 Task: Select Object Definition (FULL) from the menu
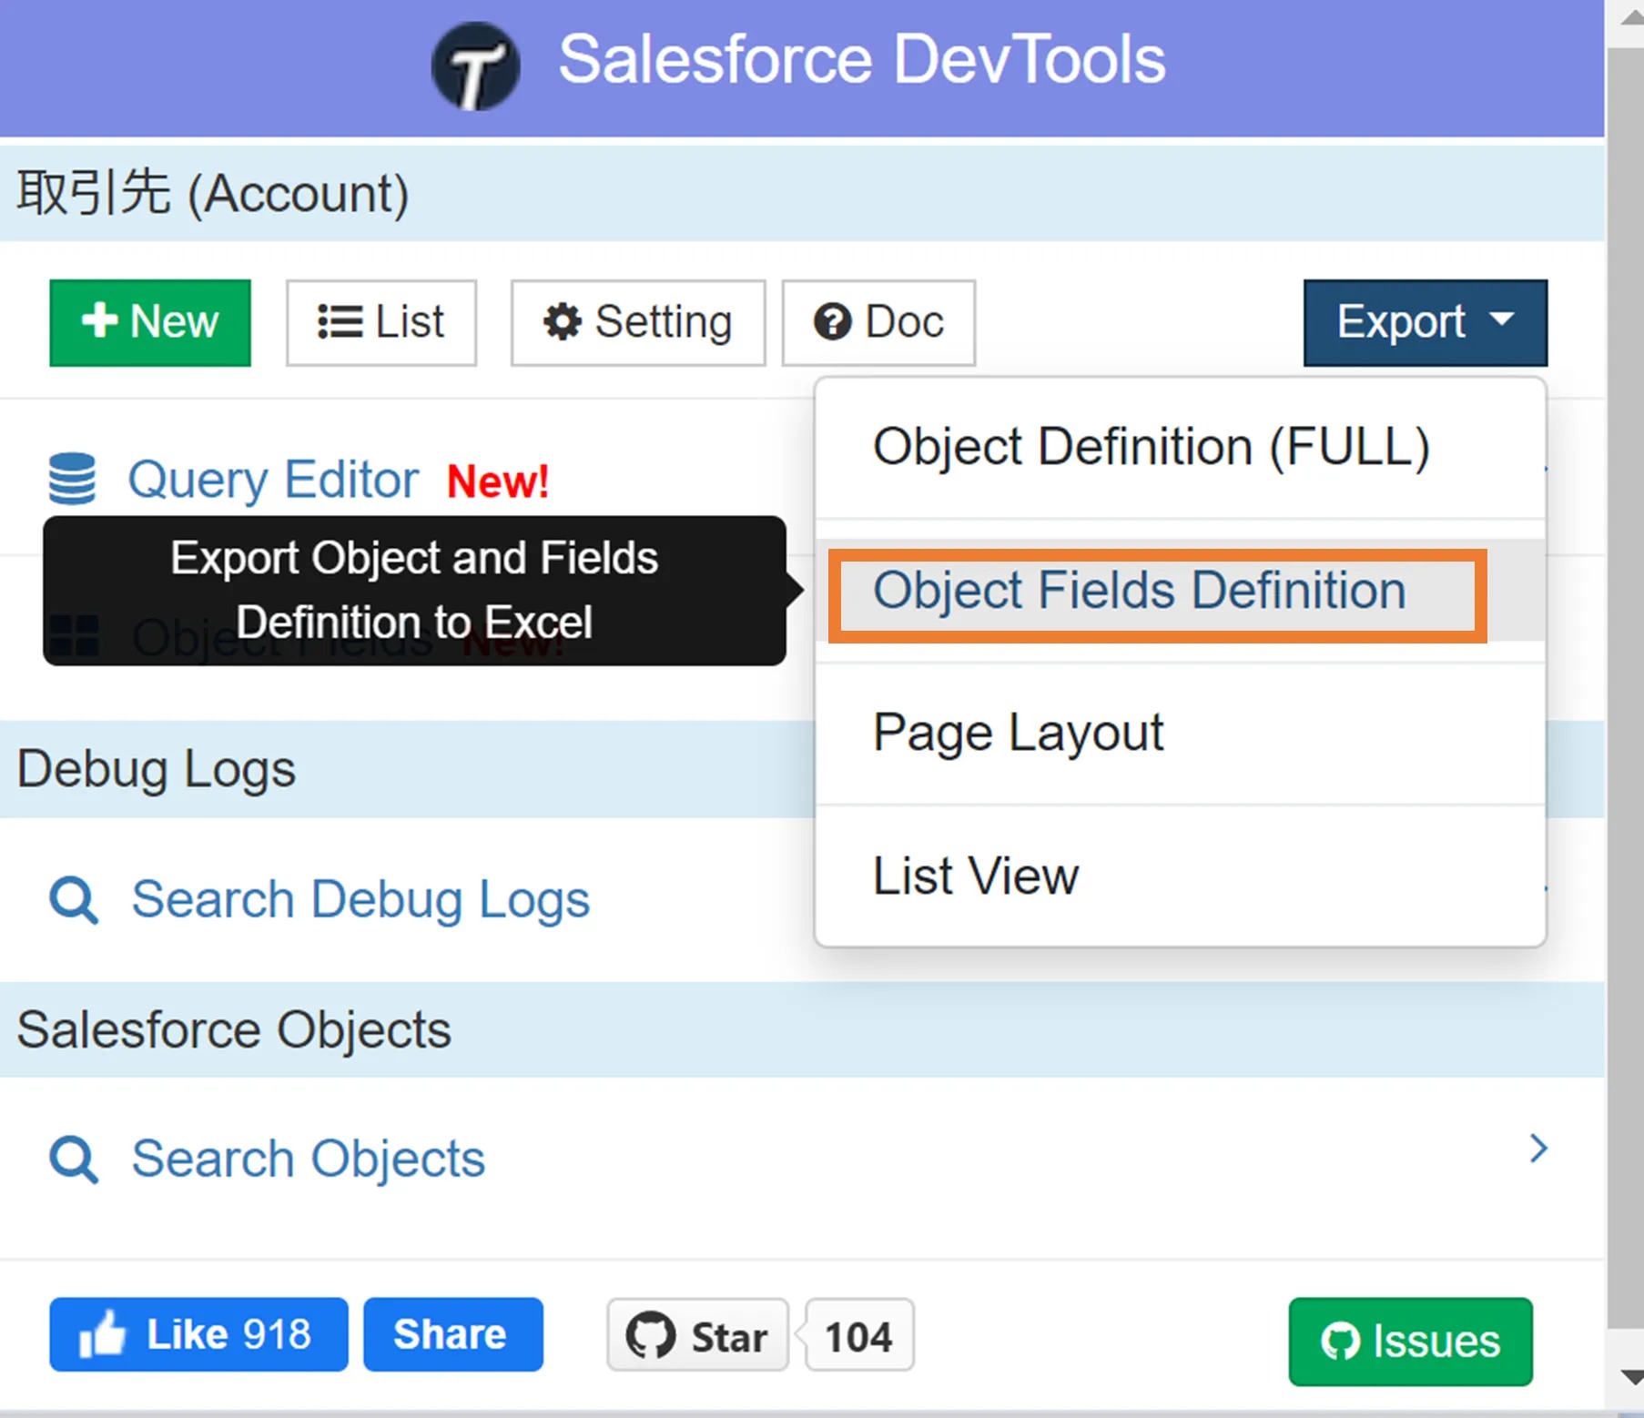click(x=1152, y=447)
